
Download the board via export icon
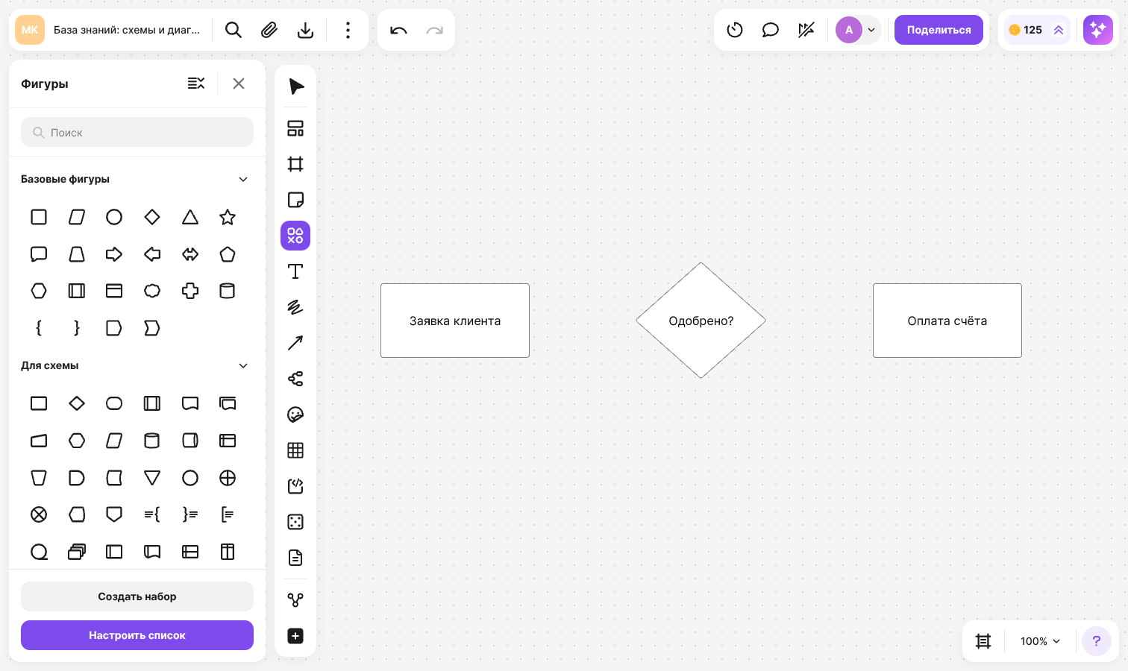pyautogui.click(x=305, y=30)
